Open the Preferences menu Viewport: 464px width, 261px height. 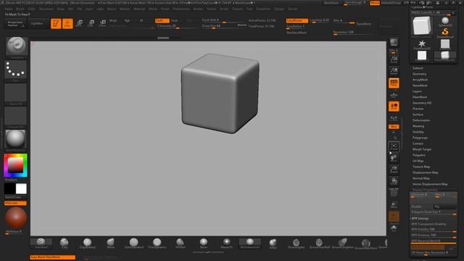pos(181,9)
